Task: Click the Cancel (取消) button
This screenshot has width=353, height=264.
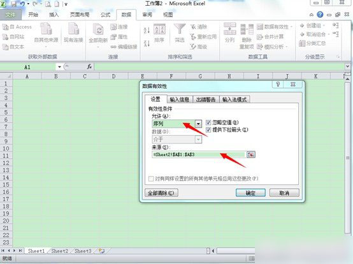Action: point(284,193)
